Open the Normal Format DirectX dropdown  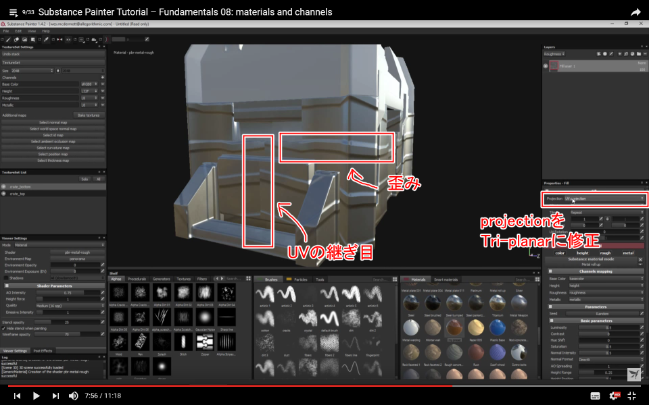point(610,360)
